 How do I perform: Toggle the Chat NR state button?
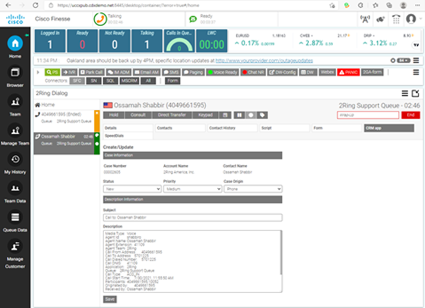click(253, 72)
